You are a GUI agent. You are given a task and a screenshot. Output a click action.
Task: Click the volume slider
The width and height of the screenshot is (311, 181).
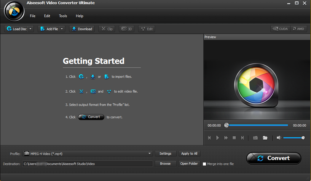click(x=294, y=138)
